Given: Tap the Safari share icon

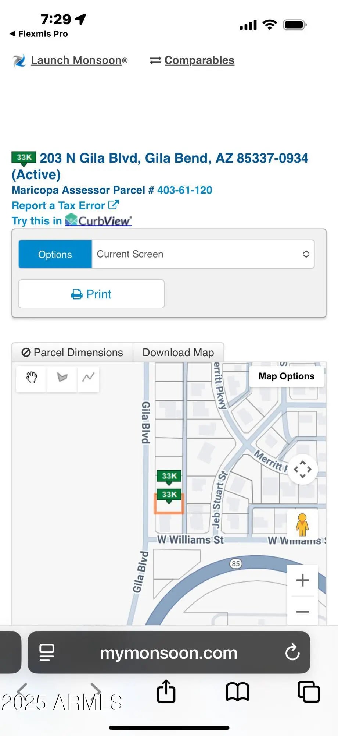Looking at the screenshot, I should [x=166, y=691].
